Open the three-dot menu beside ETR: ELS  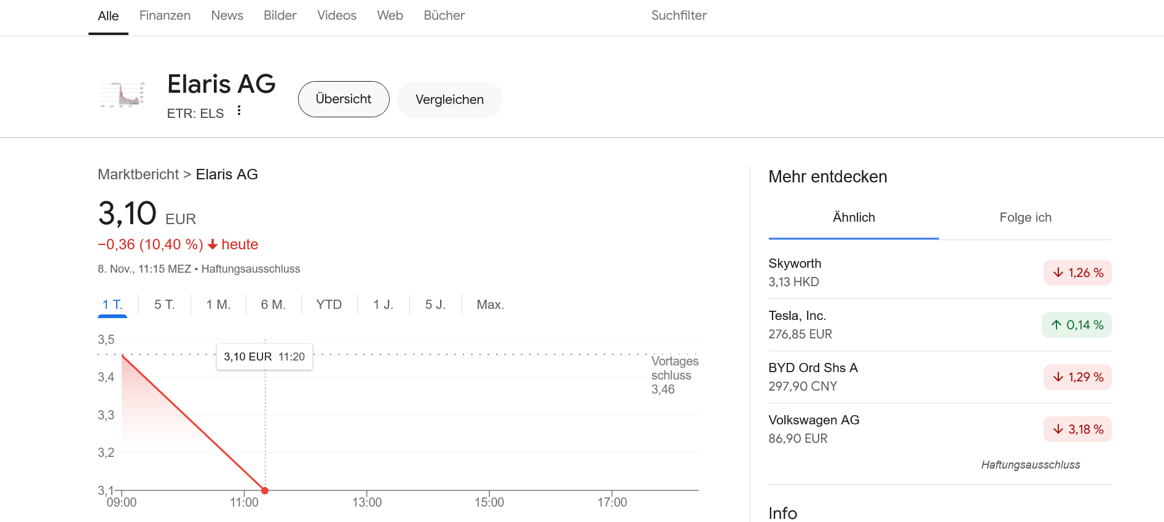tap(239, 111)
